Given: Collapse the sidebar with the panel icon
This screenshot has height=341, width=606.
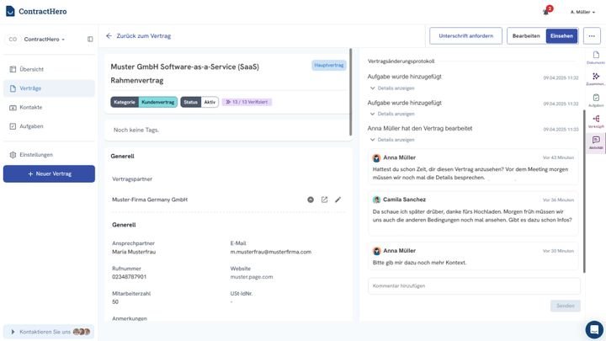Looking at the screenshot, I should [90, 39].
